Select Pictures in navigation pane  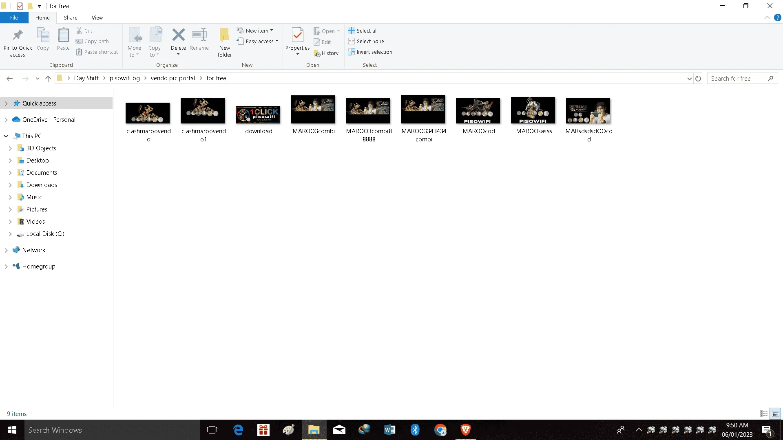pos(37,209)
